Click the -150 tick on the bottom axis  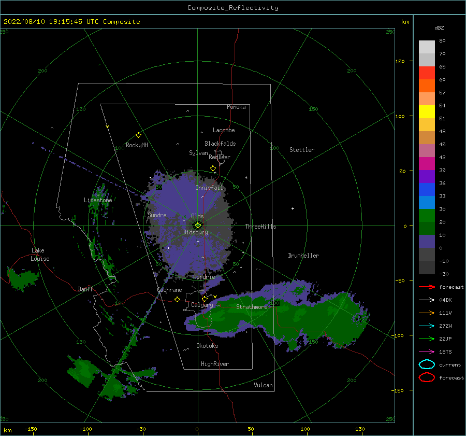(x=31, y=429)
